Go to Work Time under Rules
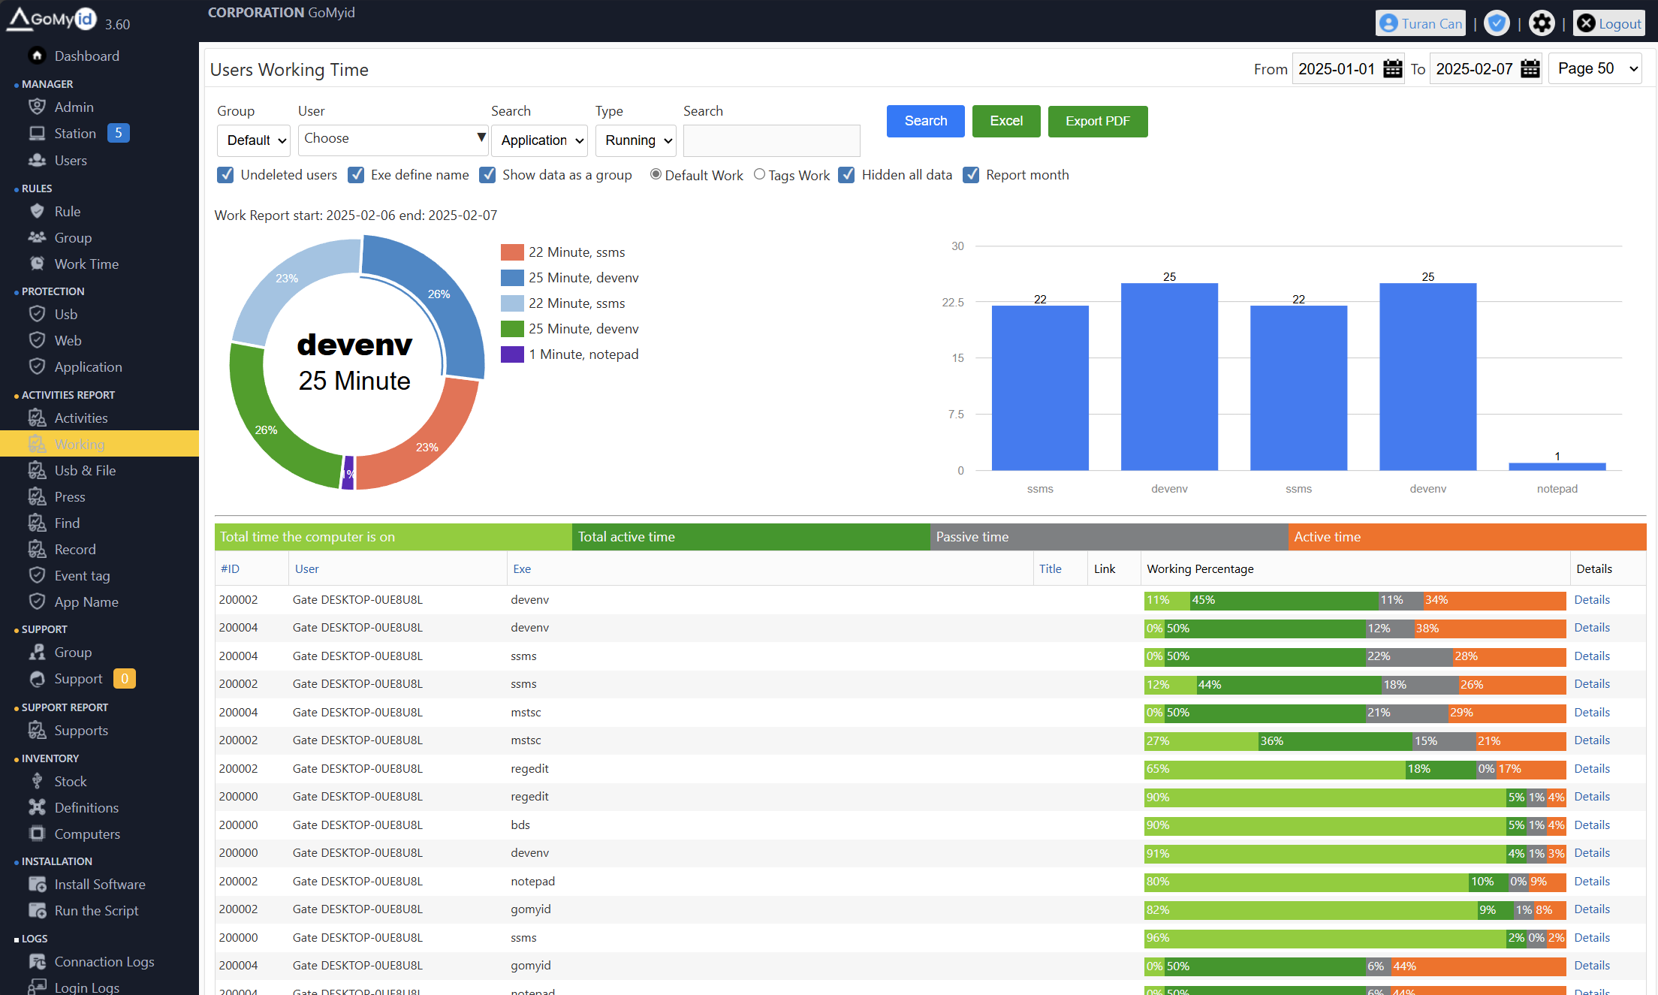The height and width of the screenshot is (995, 1658). tap(86, 264)
